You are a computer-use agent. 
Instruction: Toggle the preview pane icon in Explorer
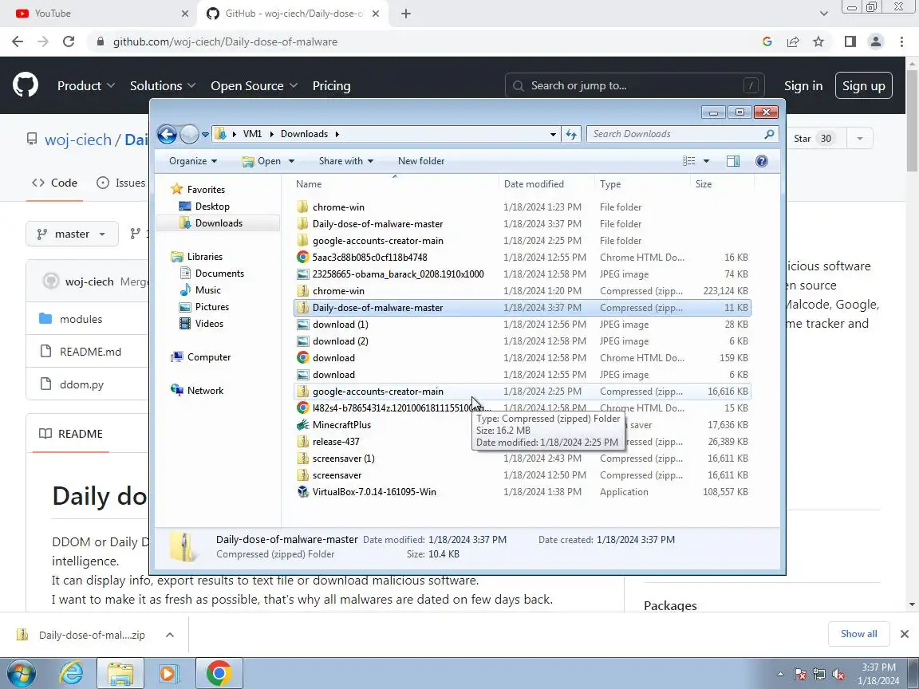point(732,161)
